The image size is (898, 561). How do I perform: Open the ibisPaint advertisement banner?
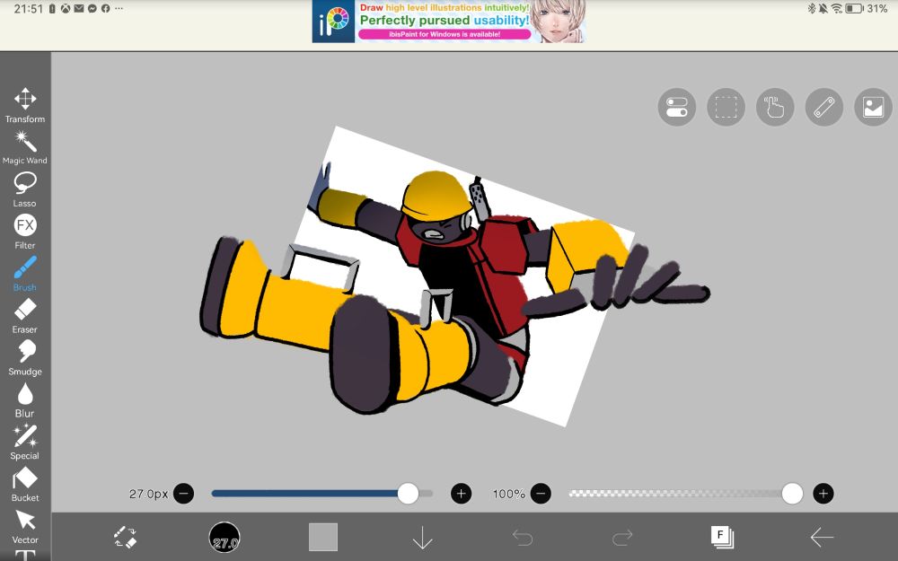pos(449,22)
